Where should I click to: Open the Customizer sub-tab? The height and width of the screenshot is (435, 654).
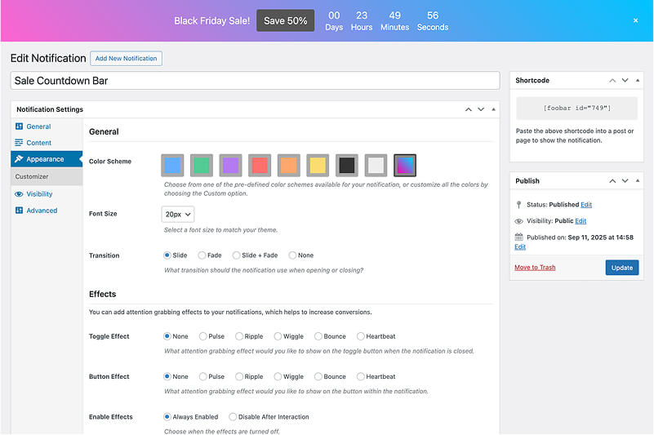[32, 176]
